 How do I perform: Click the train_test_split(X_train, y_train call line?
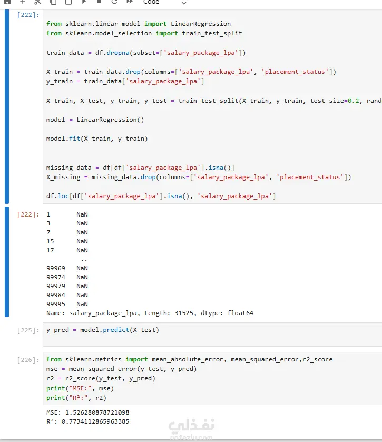tap(214, 101)
